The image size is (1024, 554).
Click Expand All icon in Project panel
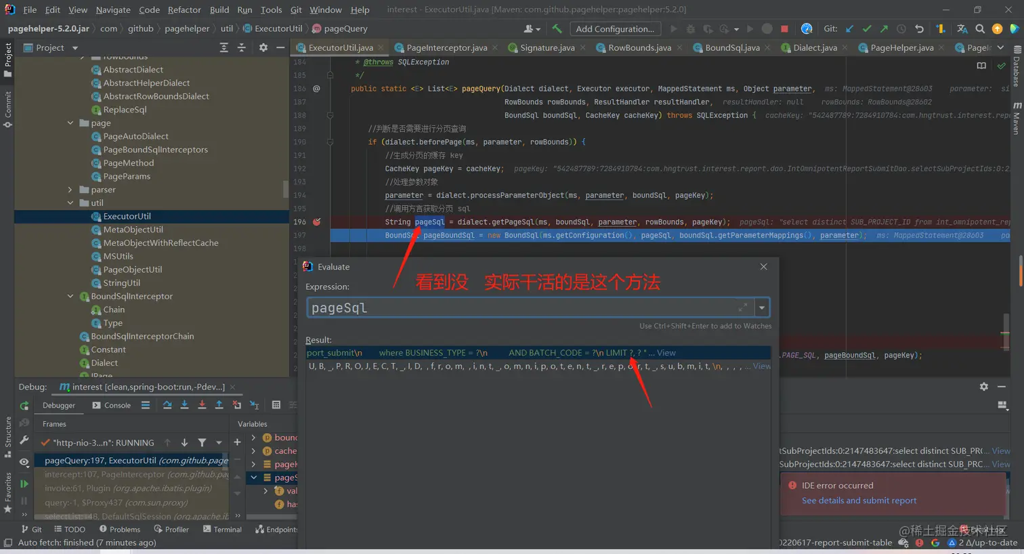[223, 47]
